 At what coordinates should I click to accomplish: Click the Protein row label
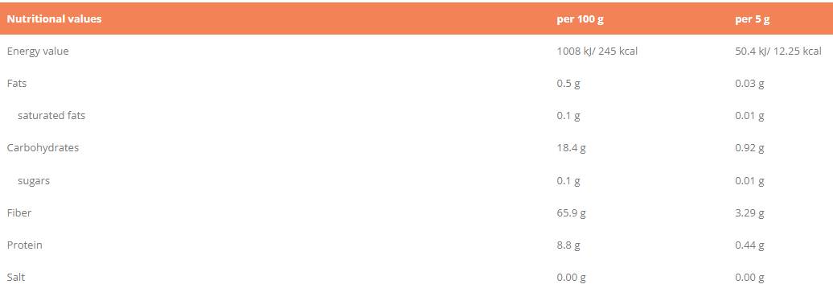tap(24, 245)
